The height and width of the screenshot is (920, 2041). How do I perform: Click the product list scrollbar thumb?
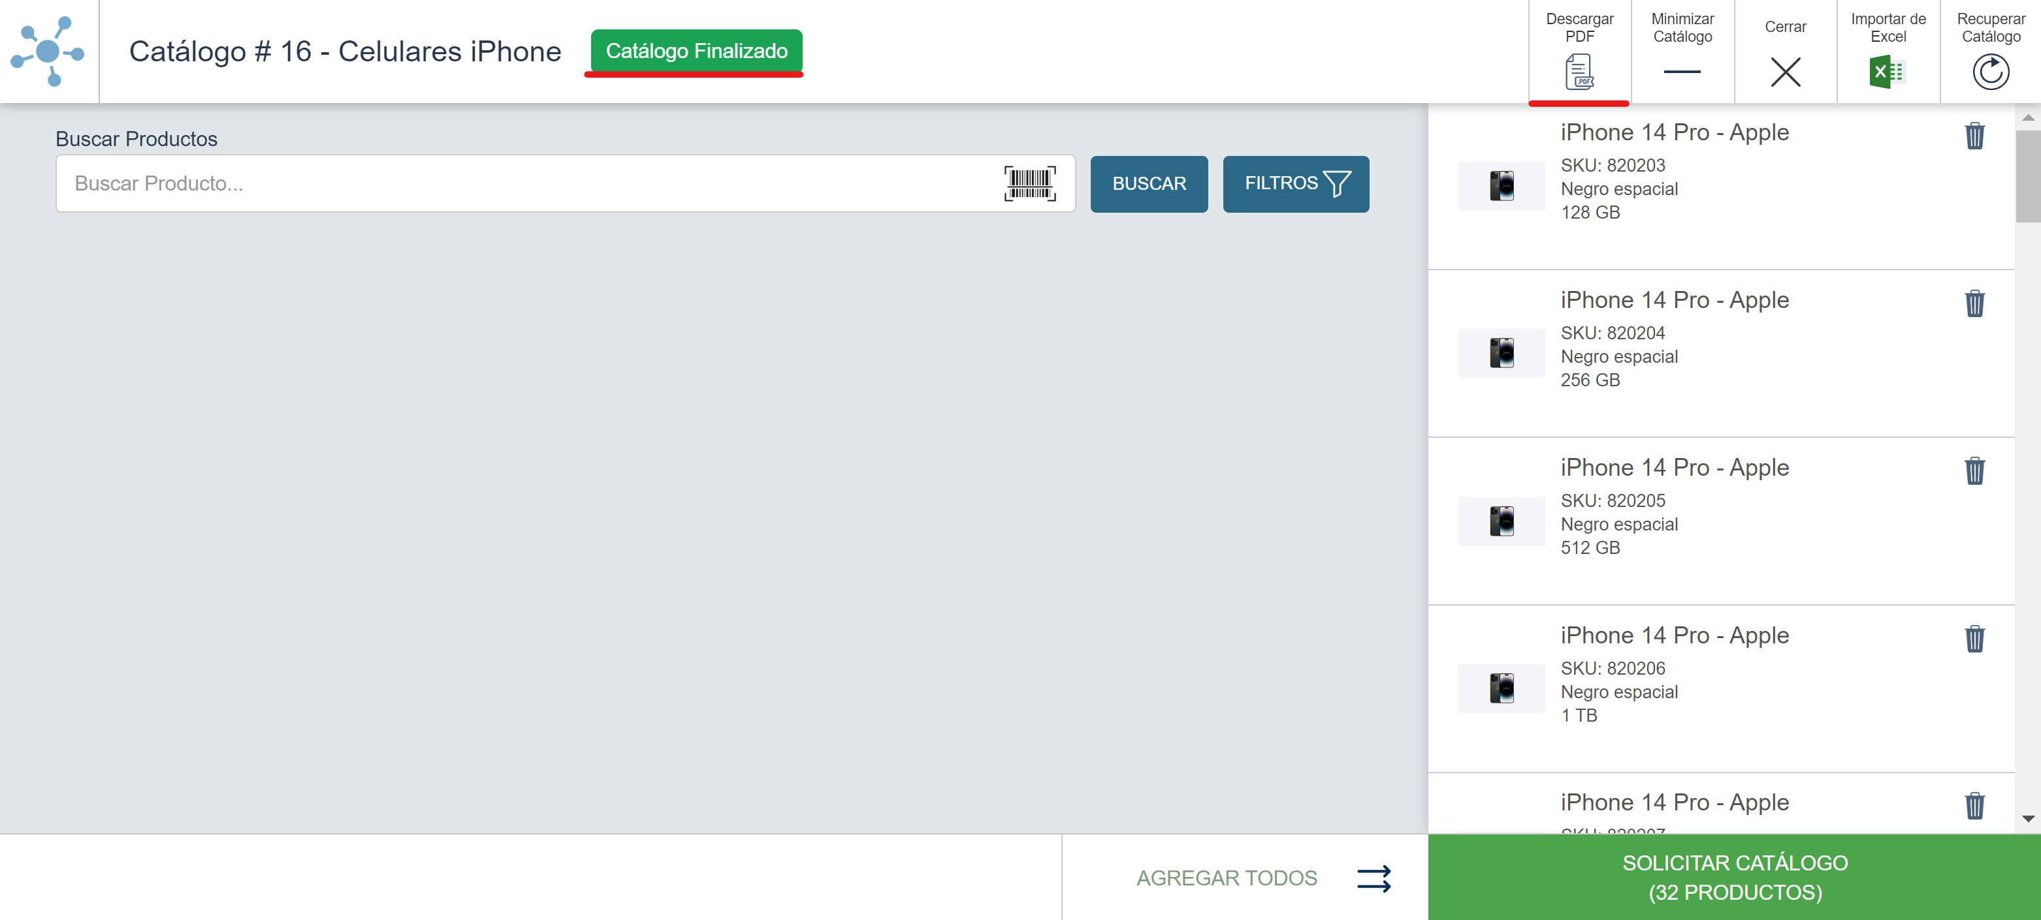[x=2027, y=176]
